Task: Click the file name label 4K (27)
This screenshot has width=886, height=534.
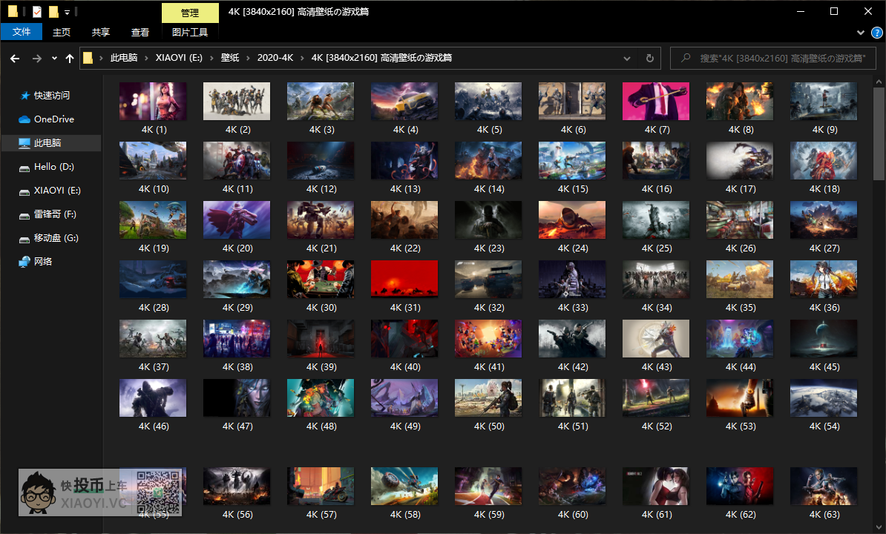Action: [824, 248]
